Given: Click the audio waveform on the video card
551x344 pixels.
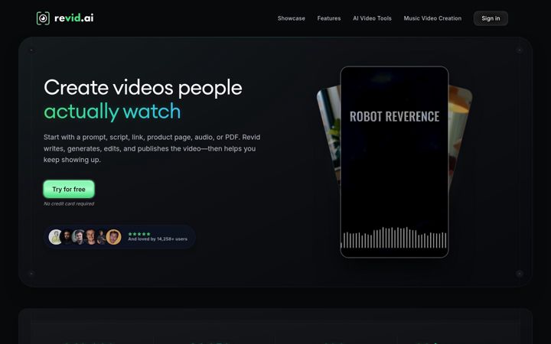Looking at the screenshot, I should 394,238.
